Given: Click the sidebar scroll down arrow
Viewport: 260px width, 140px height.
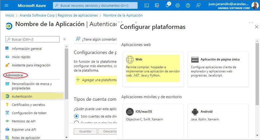Looking at the screenshot, I should pyautogui.click(x=67, y=137).
